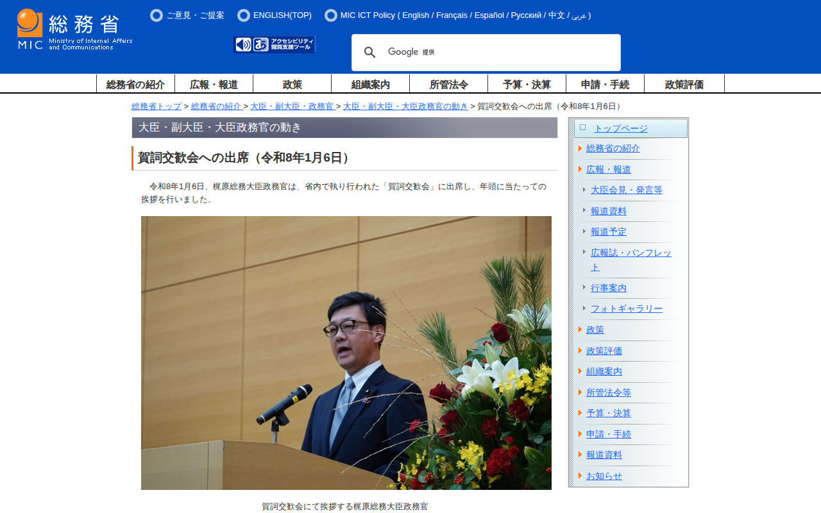Open トップページ in the sidebar
The image size is (821, 513).
[620, 128]
